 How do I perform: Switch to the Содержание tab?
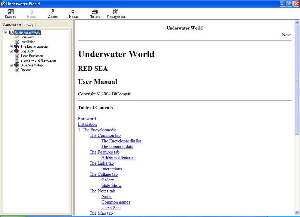click(12, 25)
